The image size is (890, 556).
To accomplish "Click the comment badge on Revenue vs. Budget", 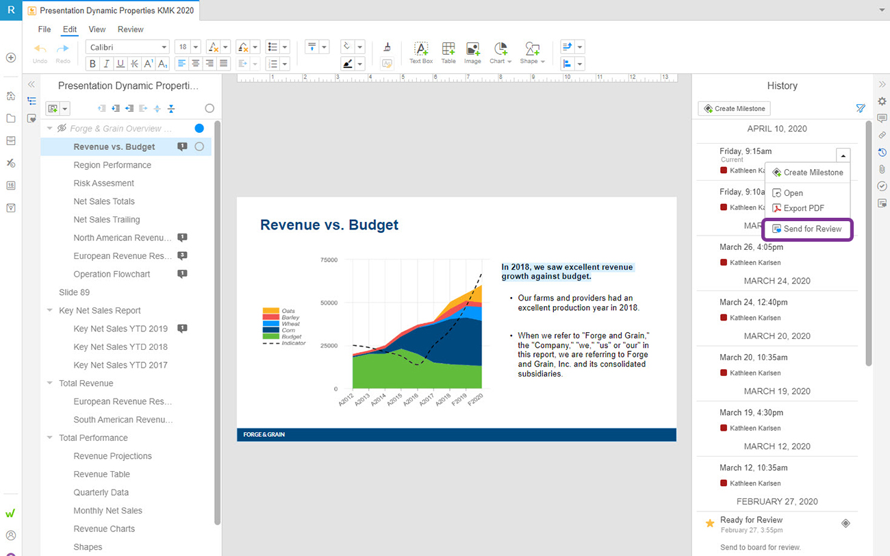I will pyautogui.click(x=182, y=147).
